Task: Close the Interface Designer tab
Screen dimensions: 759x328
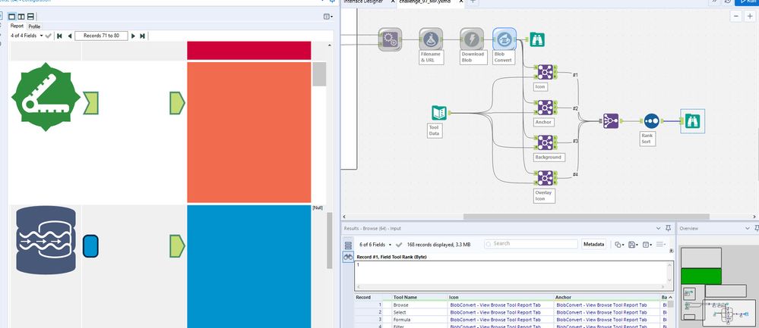Action: click(393, 2)
